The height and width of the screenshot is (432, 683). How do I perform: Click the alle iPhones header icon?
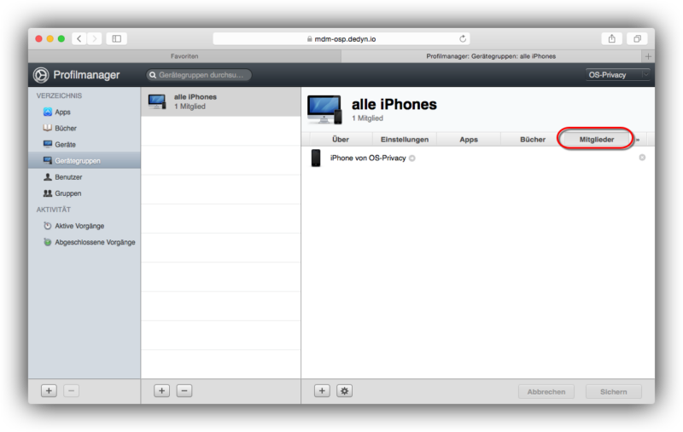(x=324, y=110)
